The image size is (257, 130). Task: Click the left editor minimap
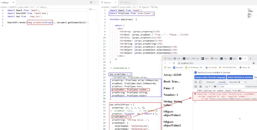(x=93, y=9)
